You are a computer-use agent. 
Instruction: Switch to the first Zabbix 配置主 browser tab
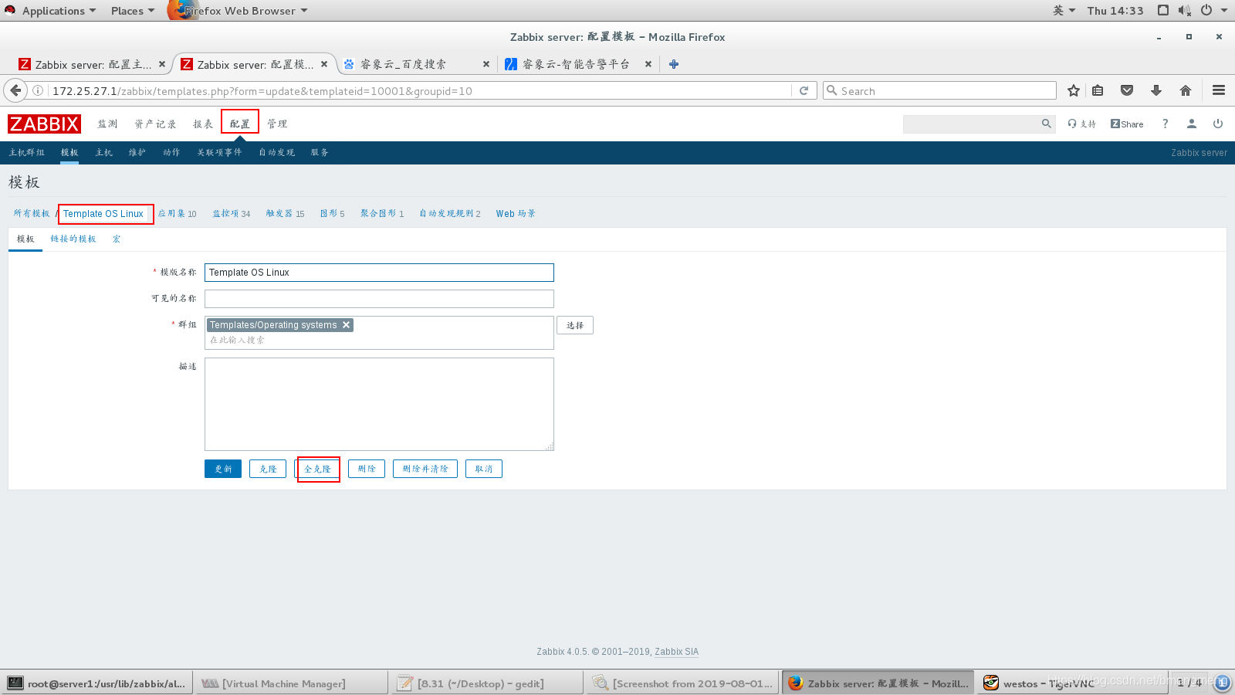click(x=93, y=64)
